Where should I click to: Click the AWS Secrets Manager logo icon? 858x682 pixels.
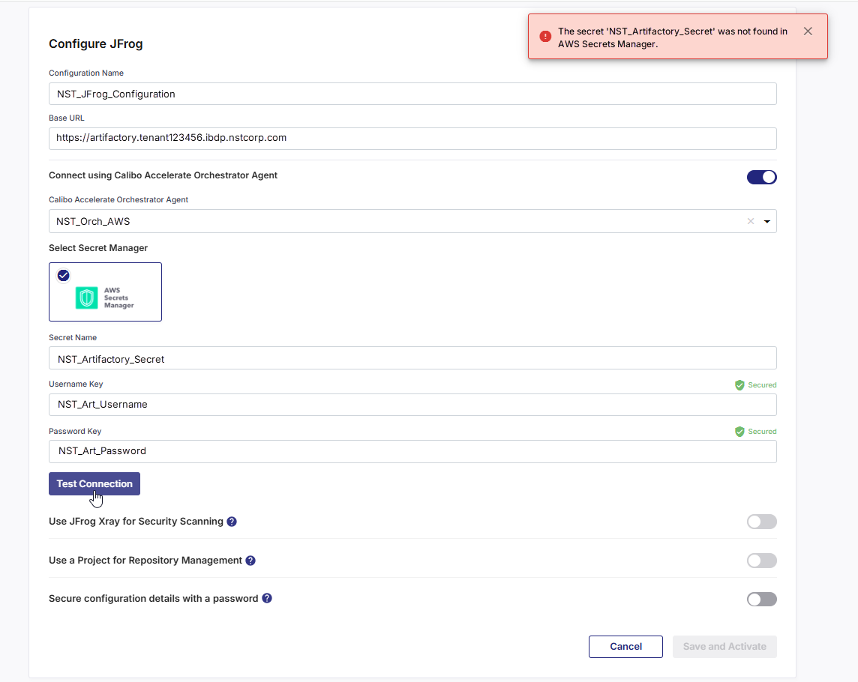[x=85, y=298]
